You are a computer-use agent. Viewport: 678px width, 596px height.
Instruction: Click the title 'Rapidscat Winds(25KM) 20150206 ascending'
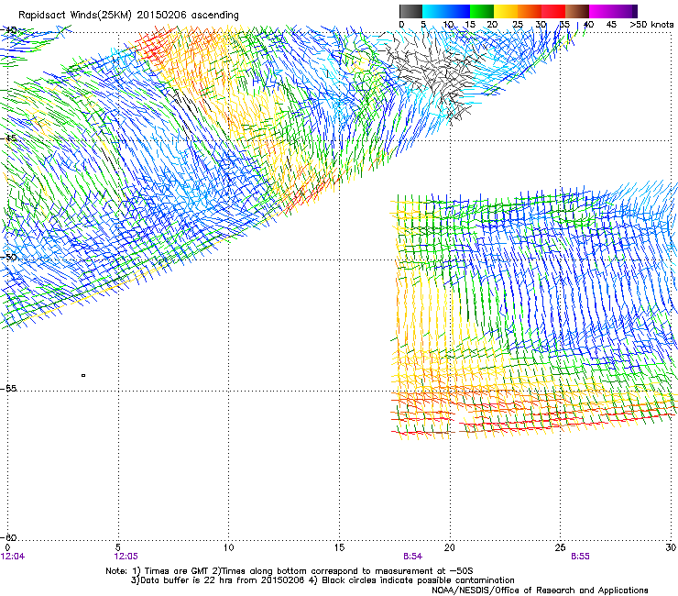click(128, 16)
